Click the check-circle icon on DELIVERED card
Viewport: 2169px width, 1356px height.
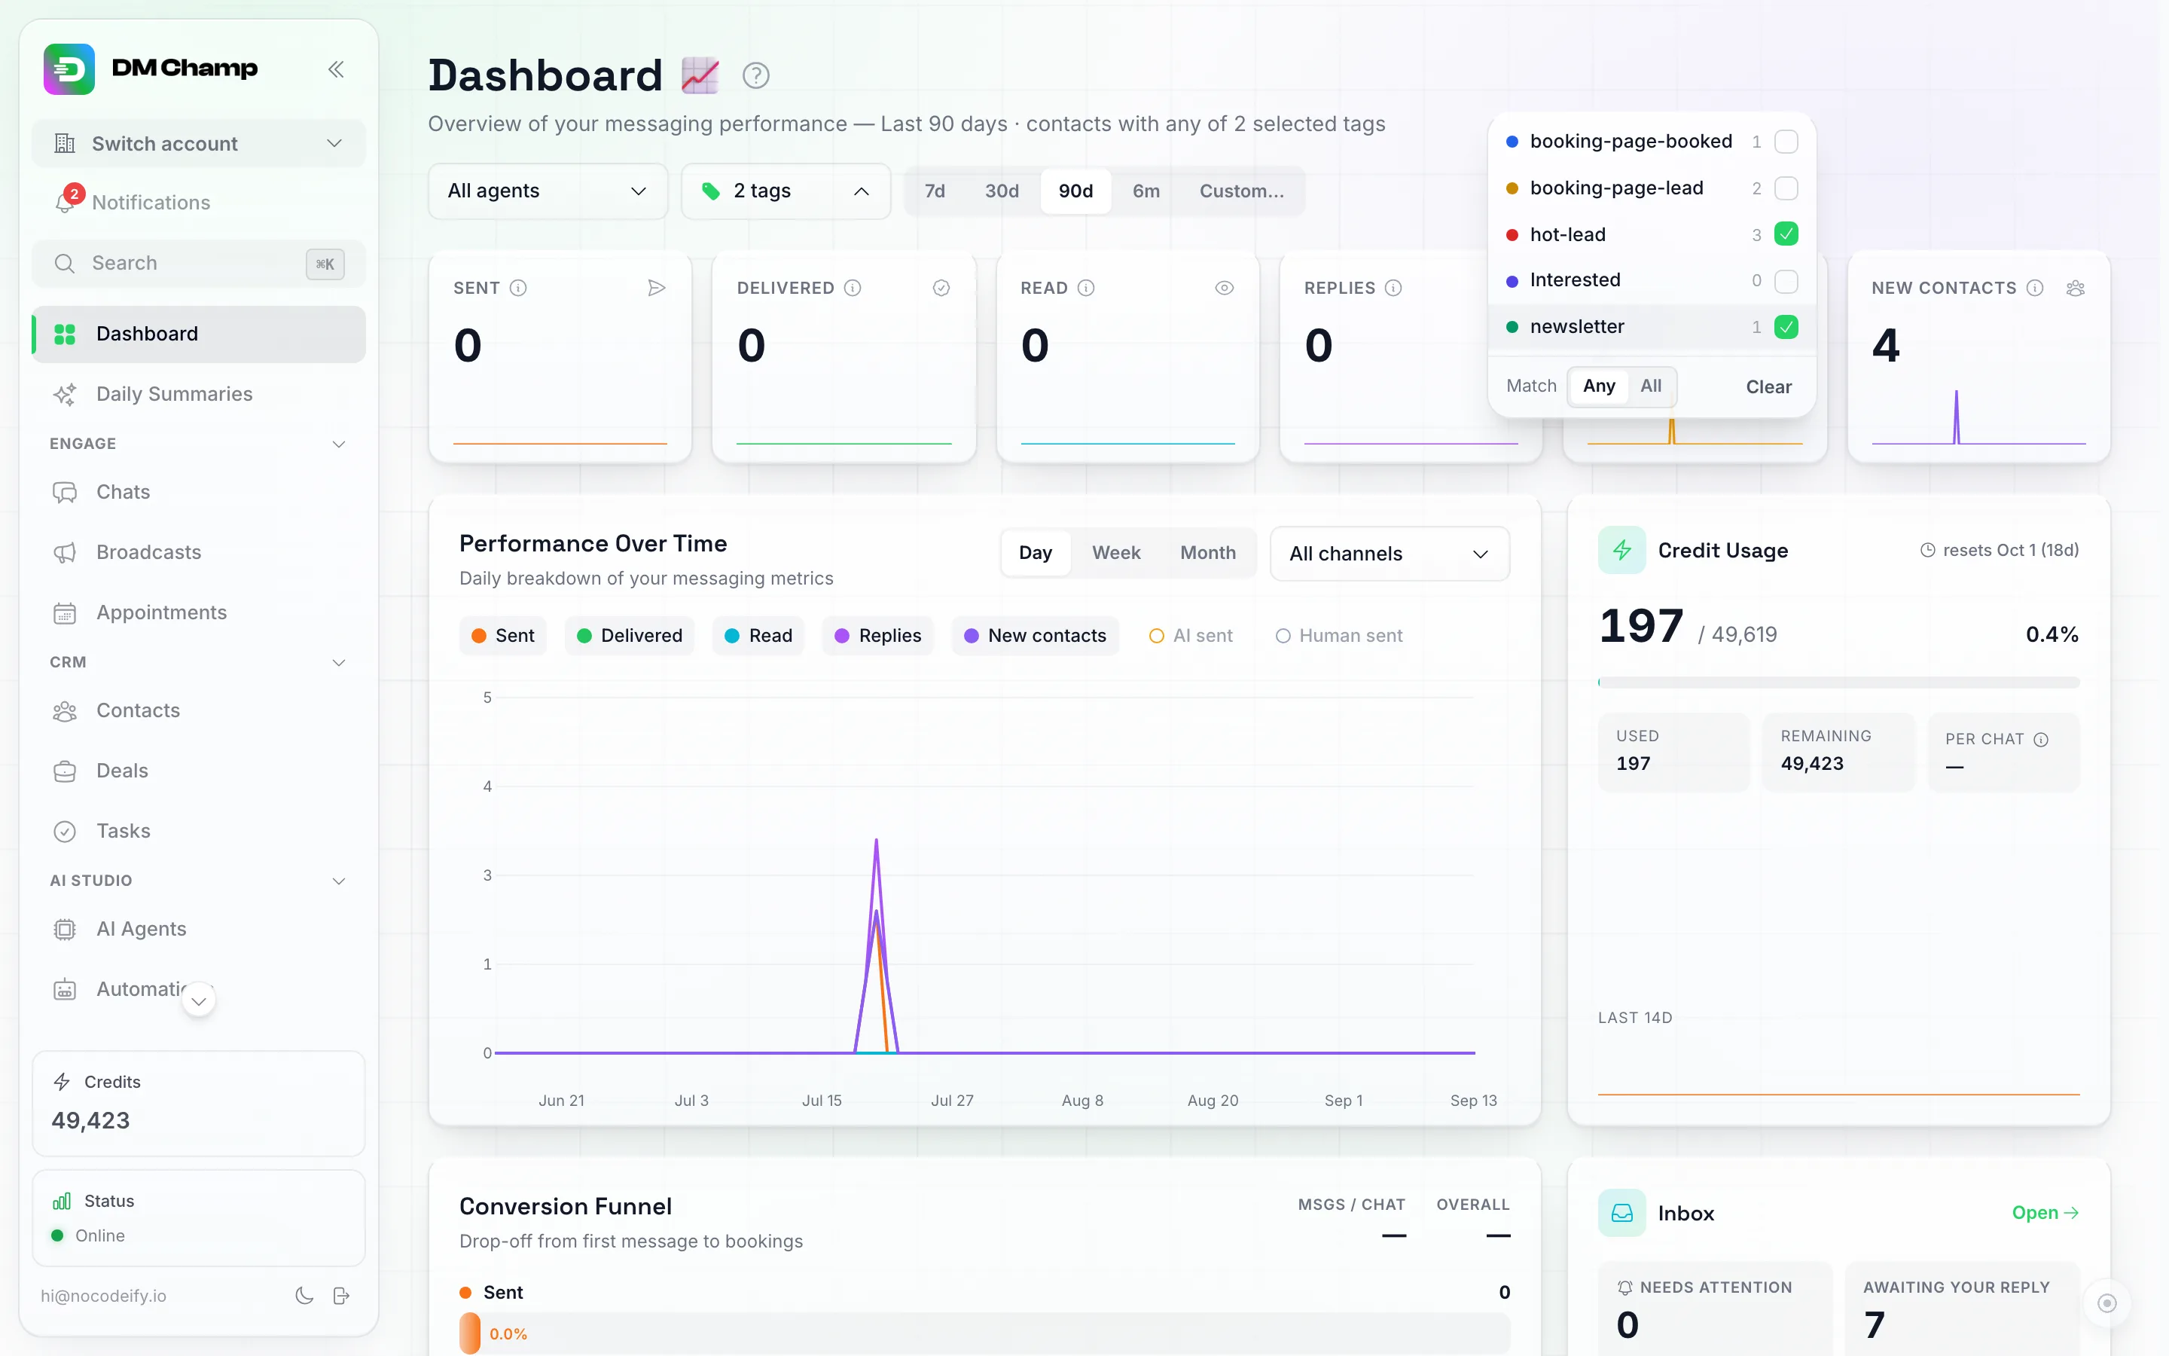[x=941, y=288]
